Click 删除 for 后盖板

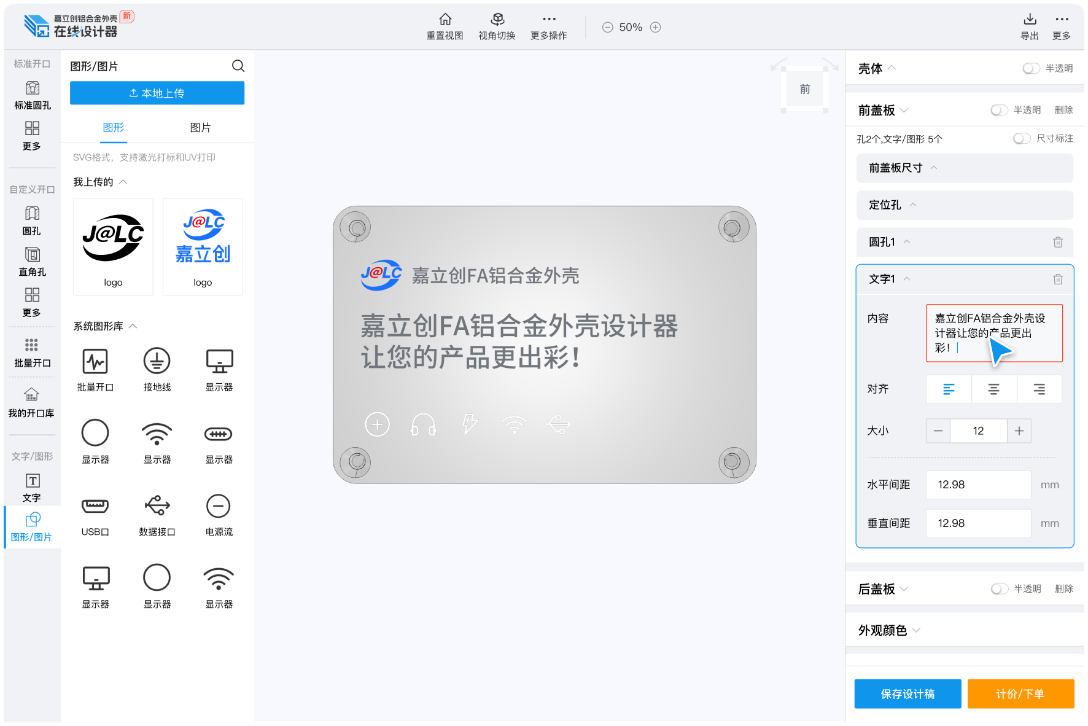click(1063, 588)
